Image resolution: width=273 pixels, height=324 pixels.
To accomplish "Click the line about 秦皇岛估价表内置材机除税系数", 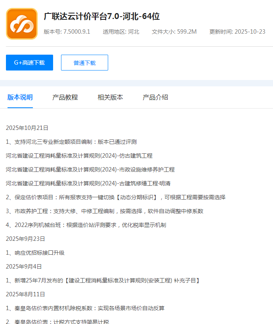I will [x=85, y=308].
